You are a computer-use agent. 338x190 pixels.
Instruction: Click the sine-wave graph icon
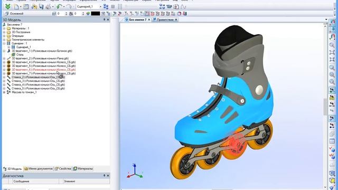[183, 7]
